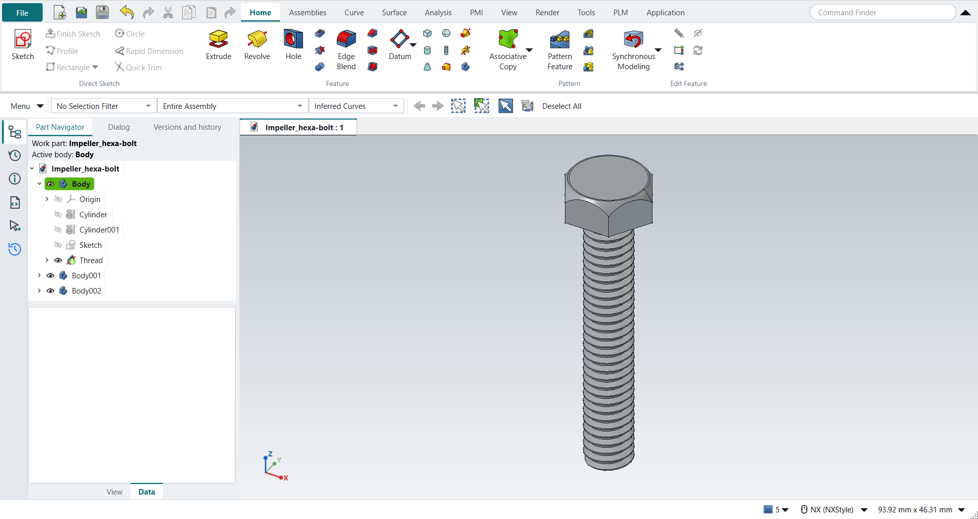
Task: Expand the Body002 node
Action: 39,291
